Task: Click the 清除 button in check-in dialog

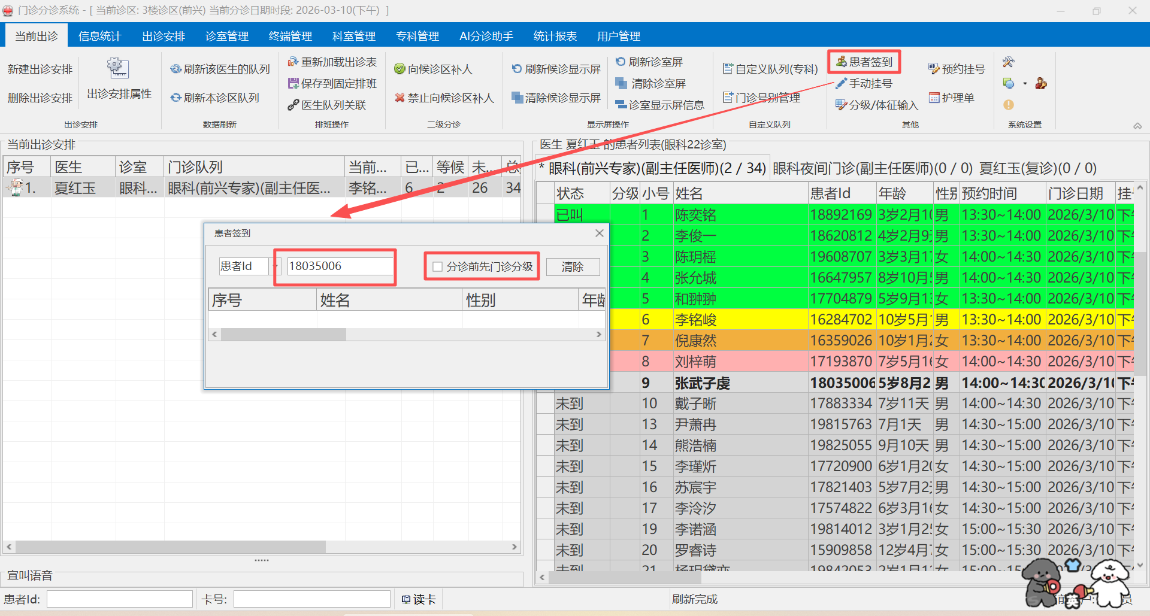Action: pyautogui.click(x=572, y=267)
